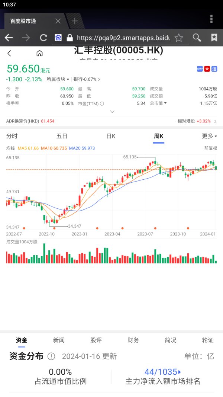Select the URL address field
The image size is (223, 397).
[123, 38]
